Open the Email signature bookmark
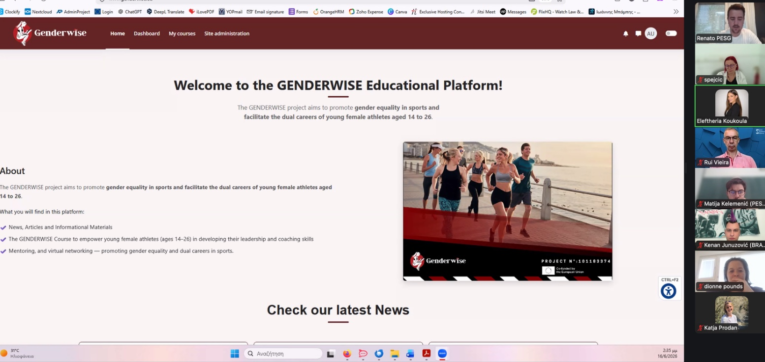The width and height of the screenshot is (765, 362). pos(265,12)
